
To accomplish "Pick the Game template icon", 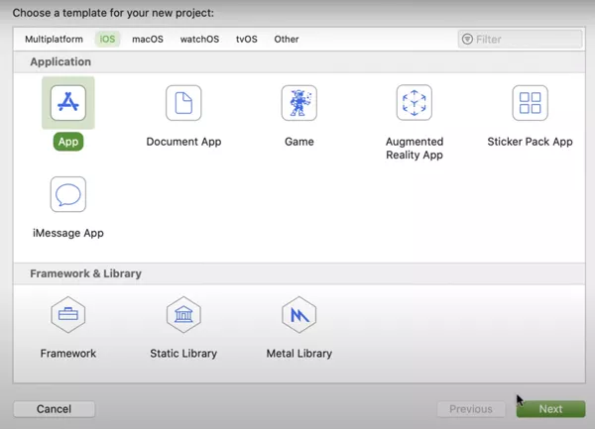I will (299, 103).
